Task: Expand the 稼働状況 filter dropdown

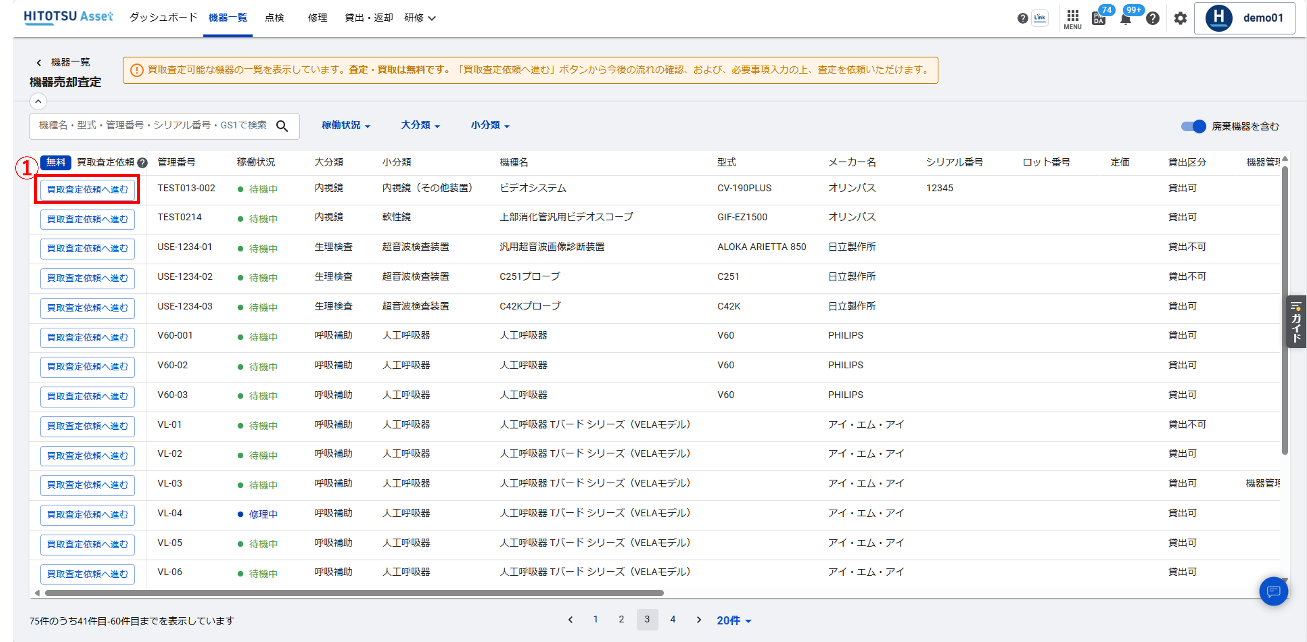Action: pos(346,125)
